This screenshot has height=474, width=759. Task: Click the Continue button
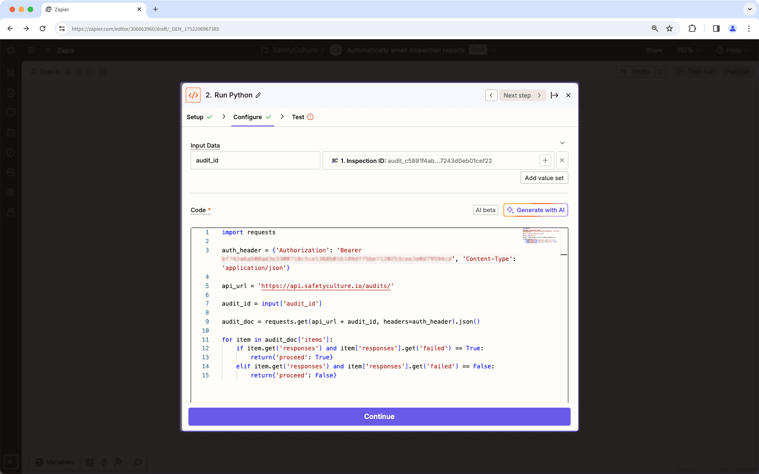click(379, 416)
